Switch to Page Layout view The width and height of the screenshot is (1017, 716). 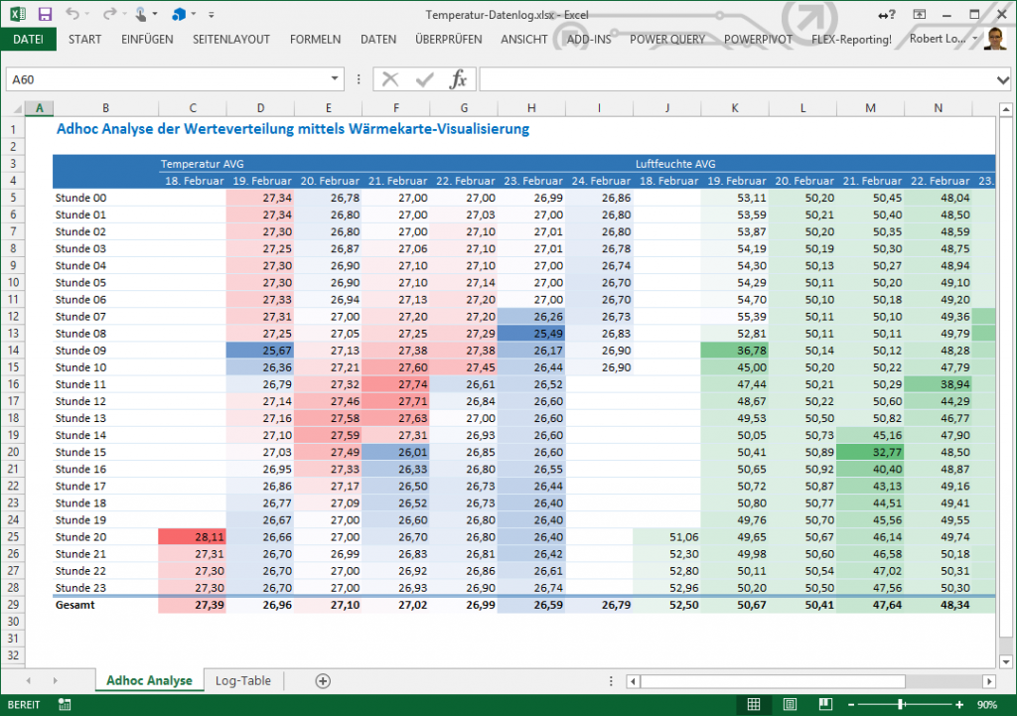pyautogui.click(x=791, y=704)
